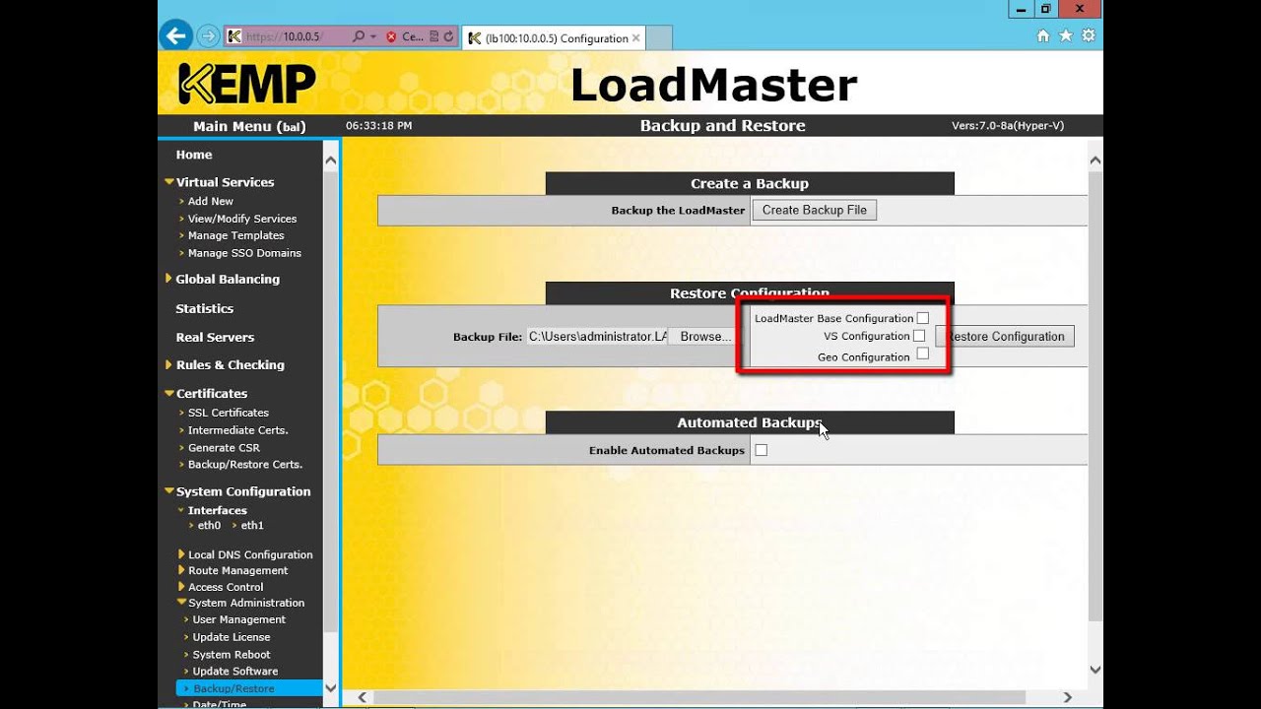
Task: Open the Favorites star icon
Action: tap(1066, 35)
